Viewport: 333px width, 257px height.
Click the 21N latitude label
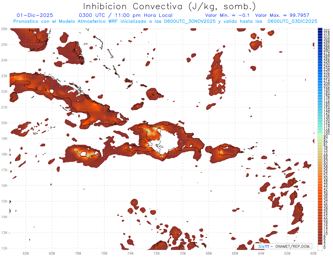point(4,107)
